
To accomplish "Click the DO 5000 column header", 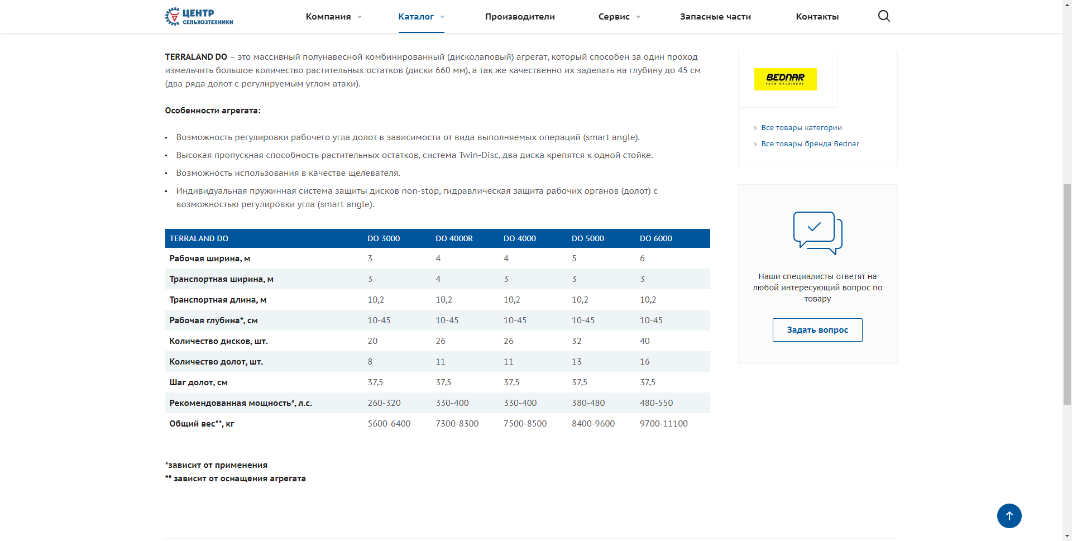I will (x=588, y=238).
